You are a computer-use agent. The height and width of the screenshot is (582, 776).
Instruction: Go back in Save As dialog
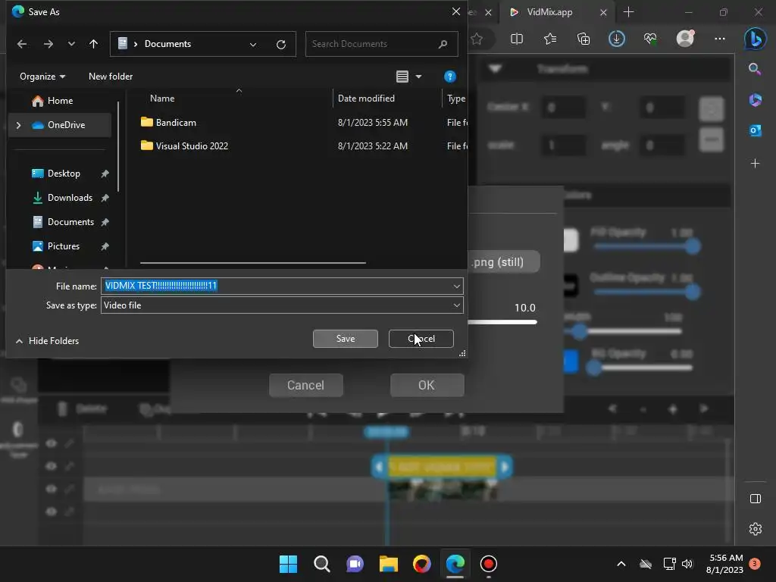[22, 44]
